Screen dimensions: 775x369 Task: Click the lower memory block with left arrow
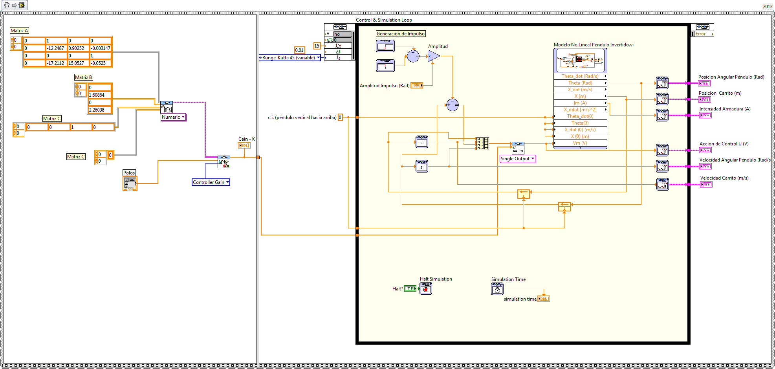click(x=564, y=206)
